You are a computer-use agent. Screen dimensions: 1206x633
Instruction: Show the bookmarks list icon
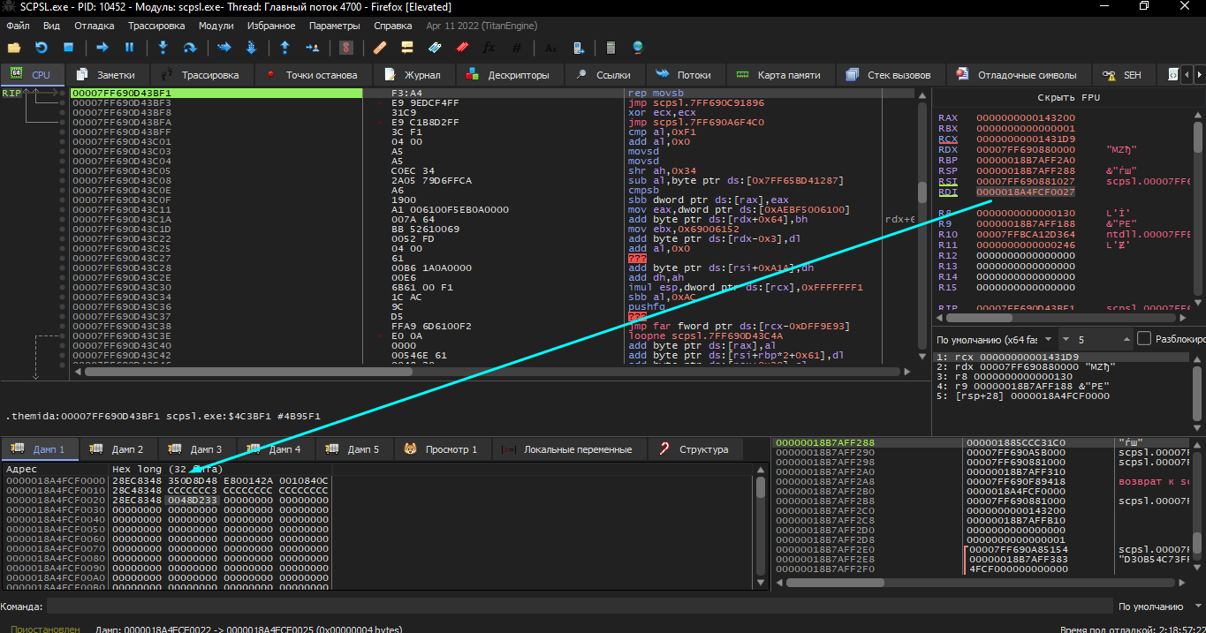[x=462, y=47]
